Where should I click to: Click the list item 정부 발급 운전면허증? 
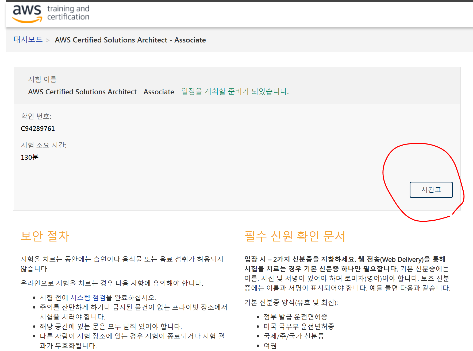click(x=295, y=317)
